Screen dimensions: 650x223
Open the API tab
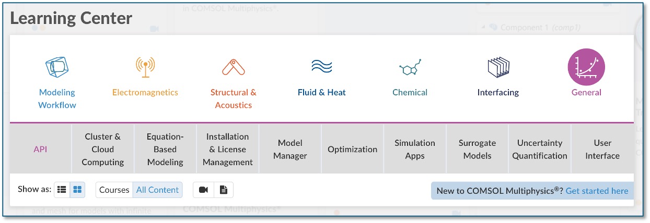click(x=40, y=149)
